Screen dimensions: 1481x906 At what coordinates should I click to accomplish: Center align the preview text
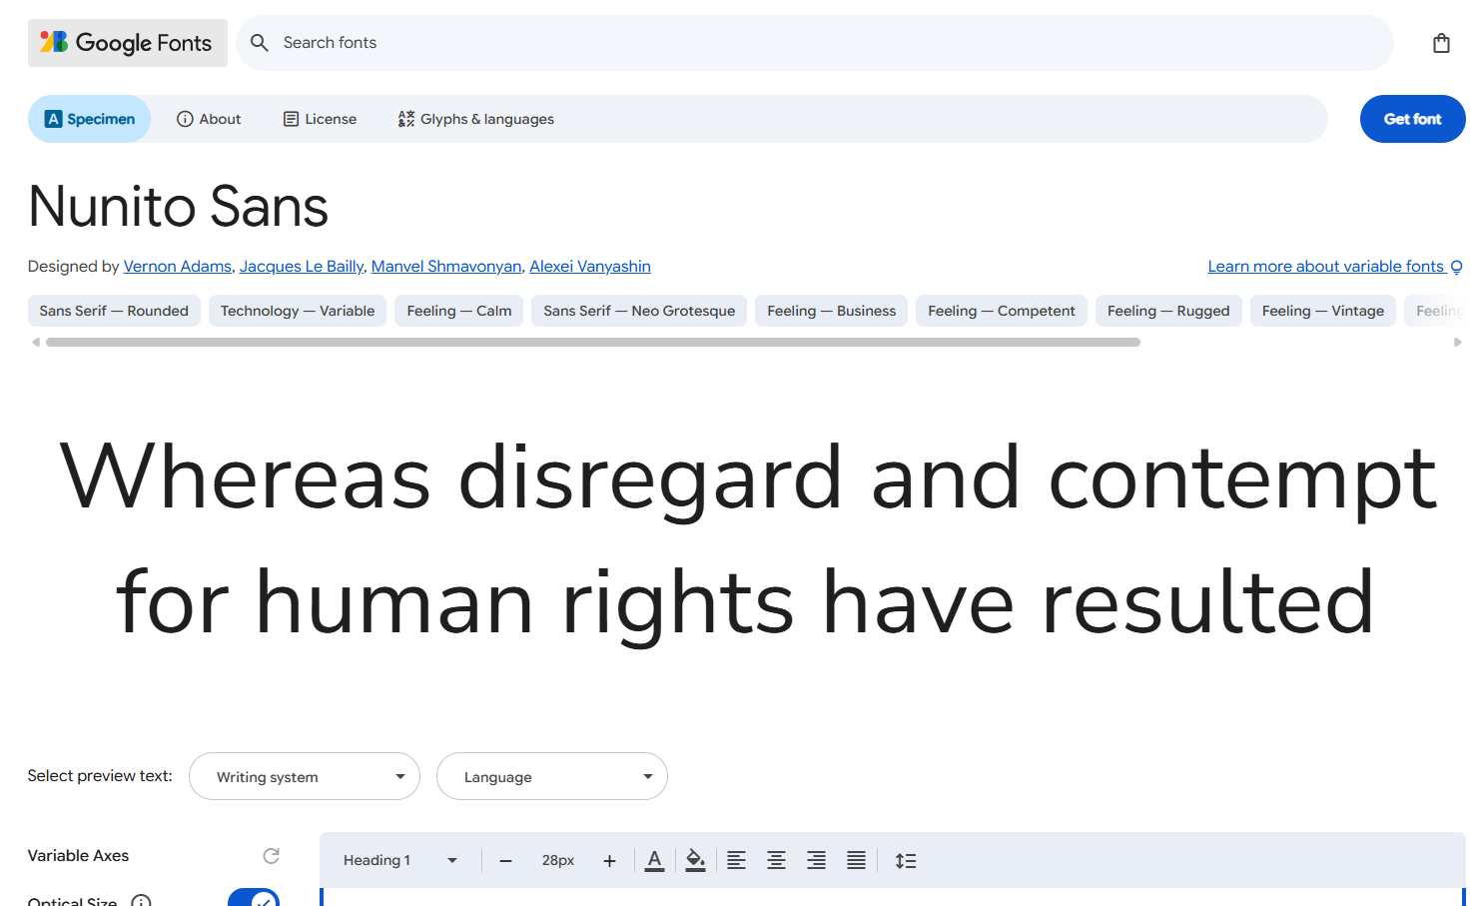tap(776, 860)
